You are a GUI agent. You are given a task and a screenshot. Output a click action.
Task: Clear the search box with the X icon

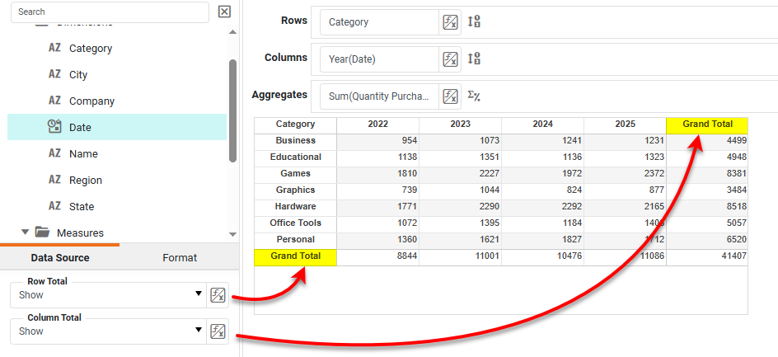pos(224,12)
